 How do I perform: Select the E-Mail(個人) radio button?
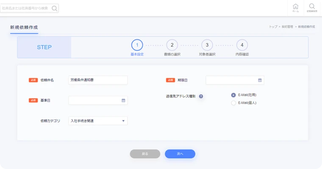pyautogui.click(x=233, y=103)
